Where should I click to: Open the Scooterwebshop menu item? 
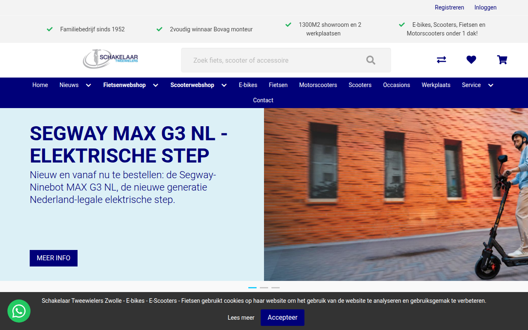click(192, 85)
